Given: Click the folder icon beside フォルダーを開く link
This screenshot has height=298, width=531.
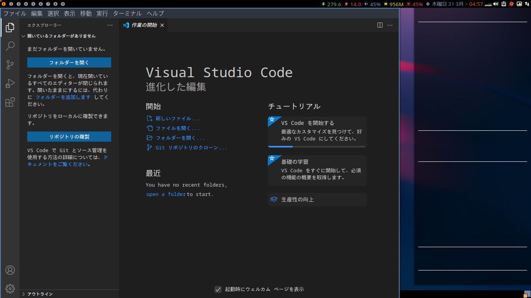Looking at the screenshot, I should pos(150,138).
